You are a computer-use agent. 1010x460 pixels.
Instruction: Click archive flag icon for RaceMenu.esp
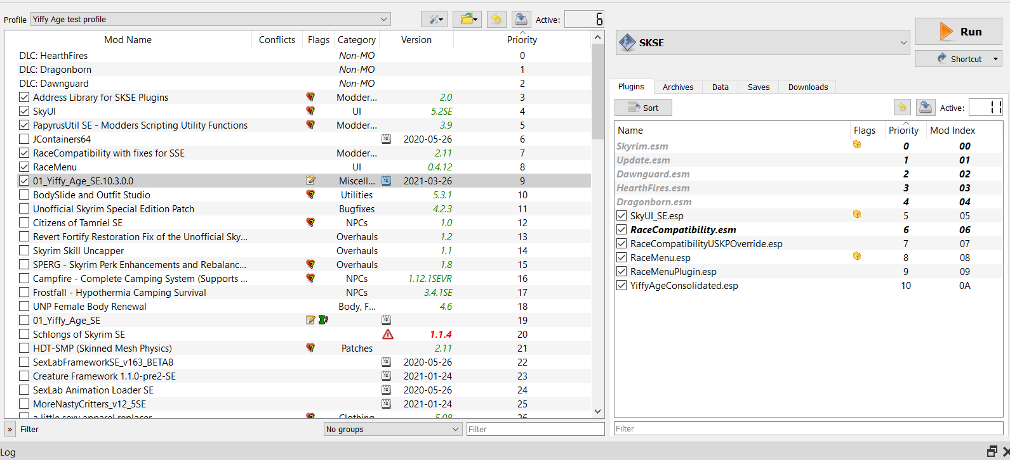point(857,256)
